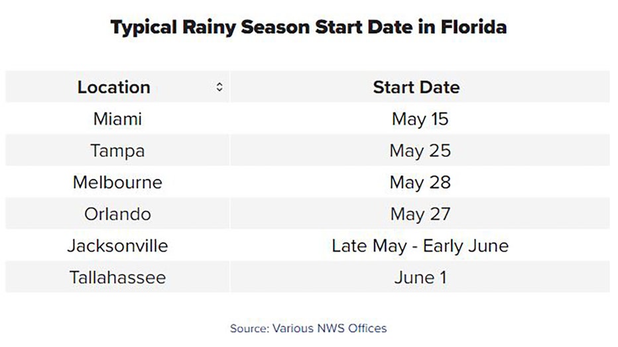The height and width of the screenshot is (347, 618).
Task: Click Late May - Early June cell
Action: click(420, 246)
